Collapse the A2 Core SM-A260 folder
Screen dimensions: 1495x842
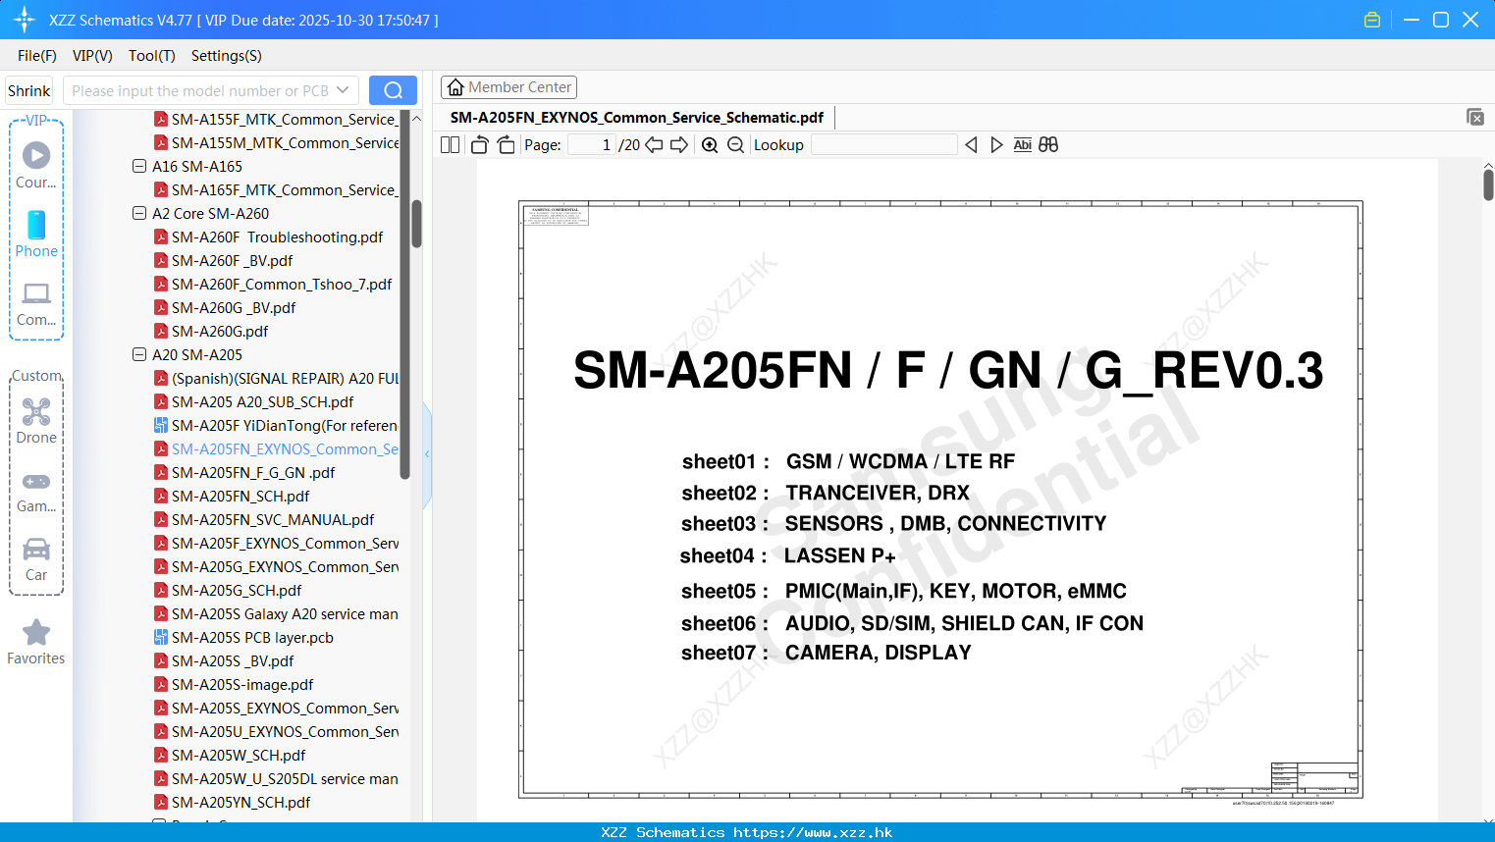click(x=139, y=213)
